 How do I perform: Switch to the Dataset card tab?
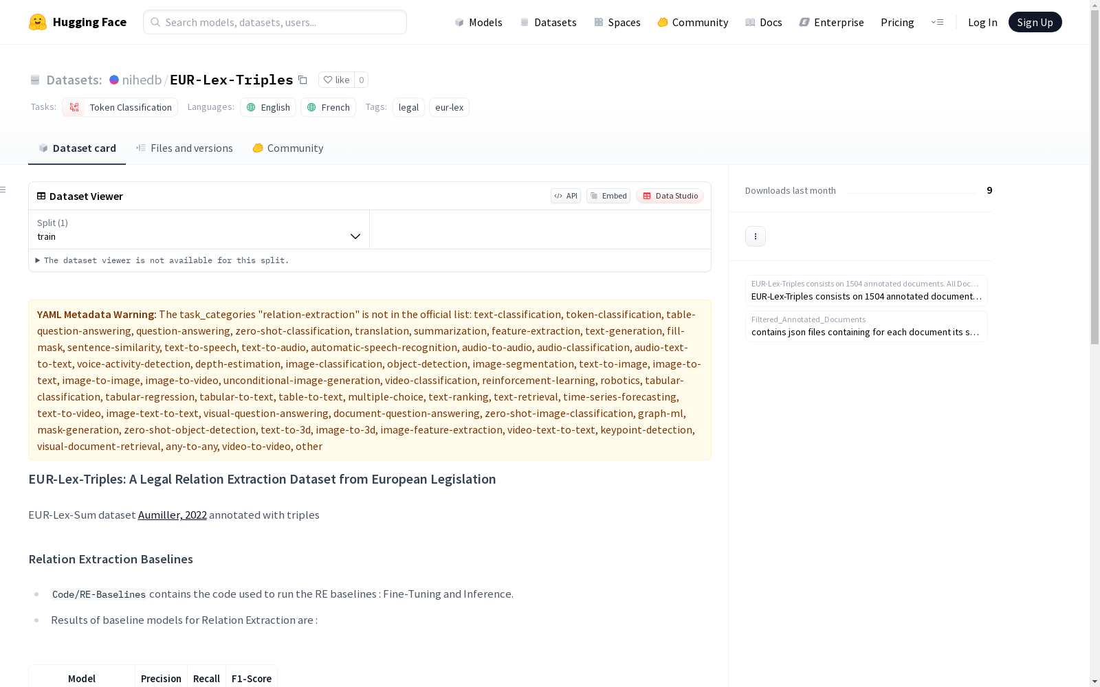(77, 148)
